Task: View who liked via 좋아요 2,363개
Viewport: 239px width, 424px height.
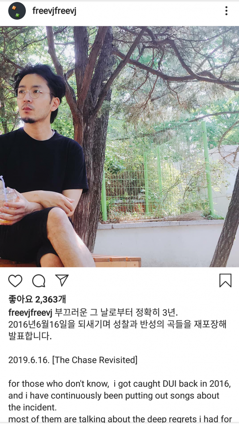Action: [37, 299]
